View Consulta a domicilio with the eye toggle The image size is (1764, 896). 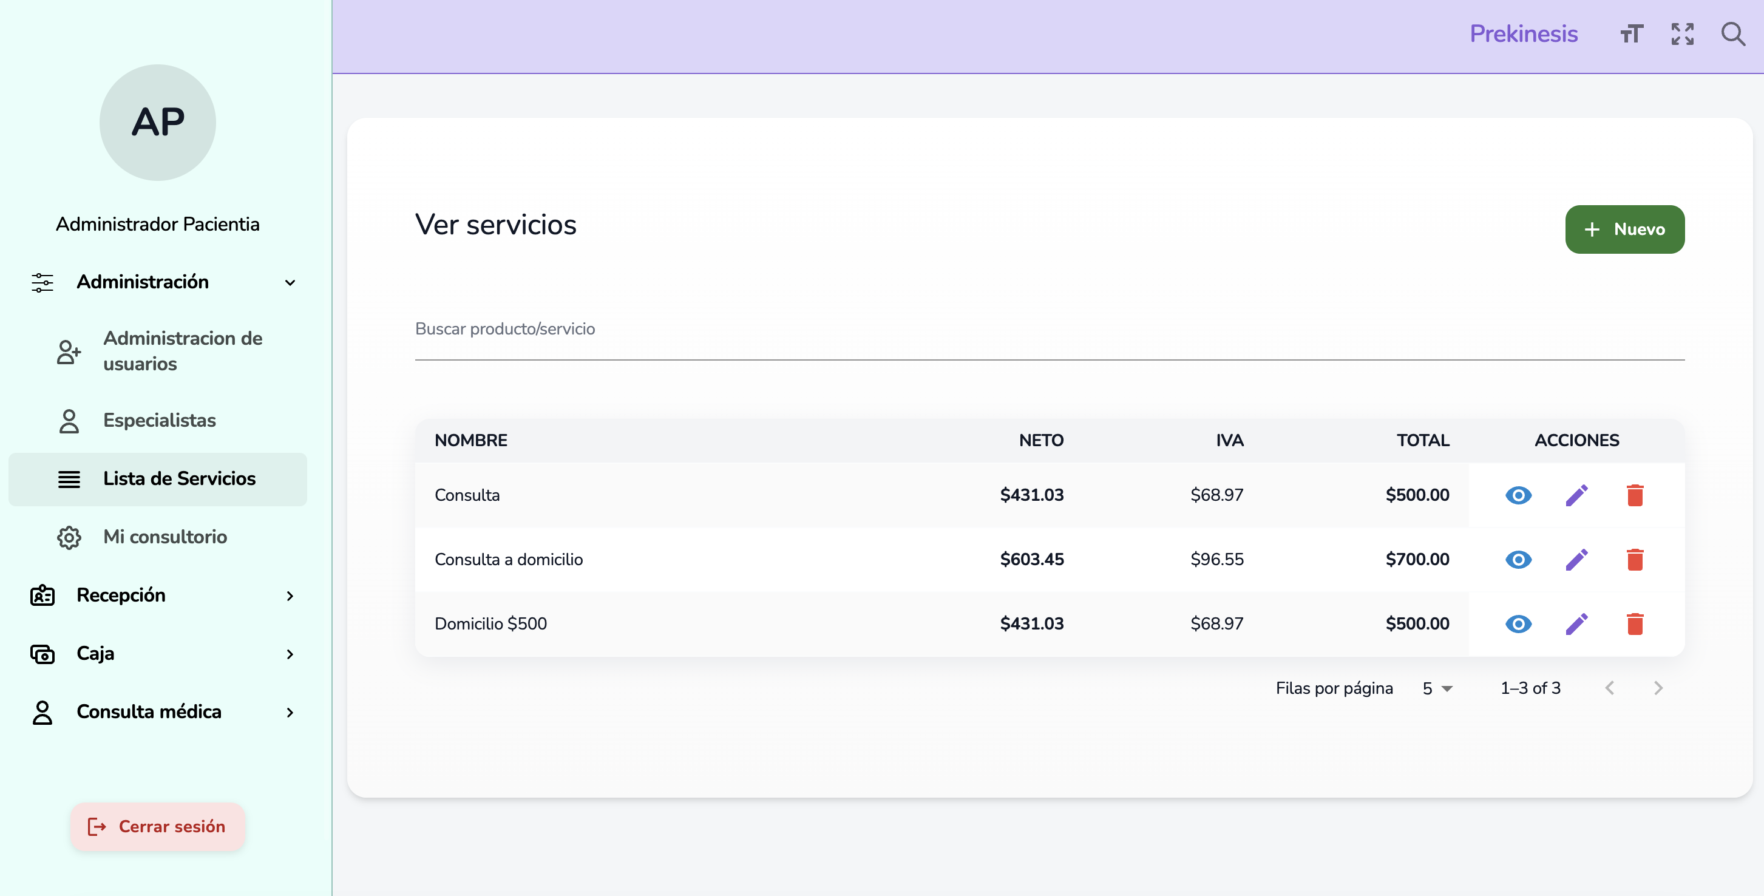tap(1518, 559)
